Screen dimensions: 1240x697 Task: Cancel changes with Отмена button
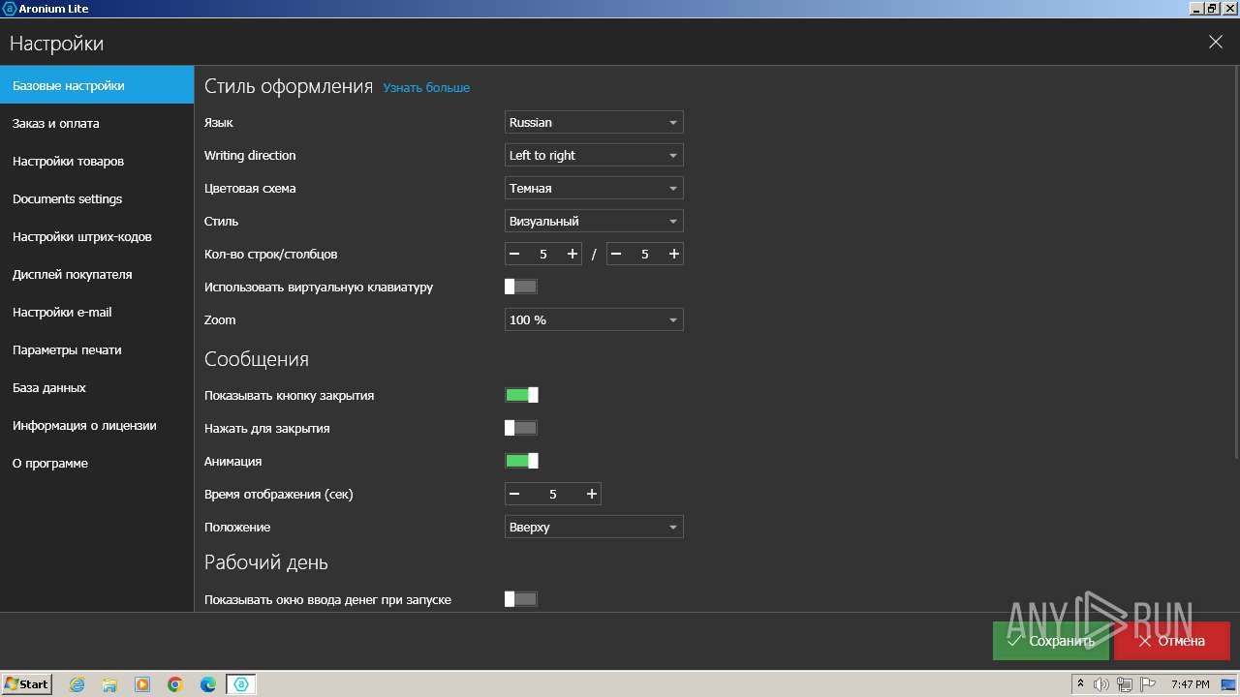[1172, 641]
